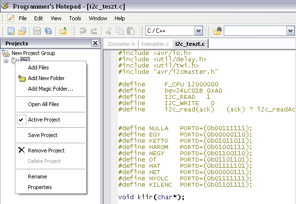296x204 pixels.
Task: Click the Find binoculars icon
Action: coord(218,31)
